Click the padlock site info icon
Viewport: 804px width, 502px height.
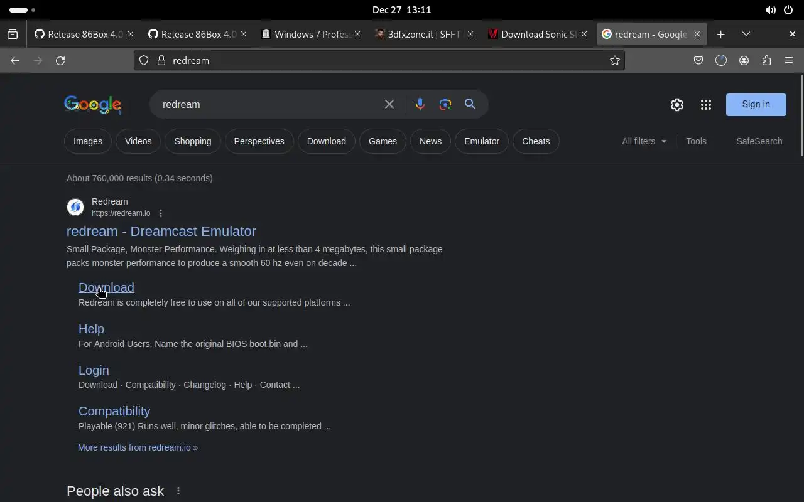[x=161, y=60]
